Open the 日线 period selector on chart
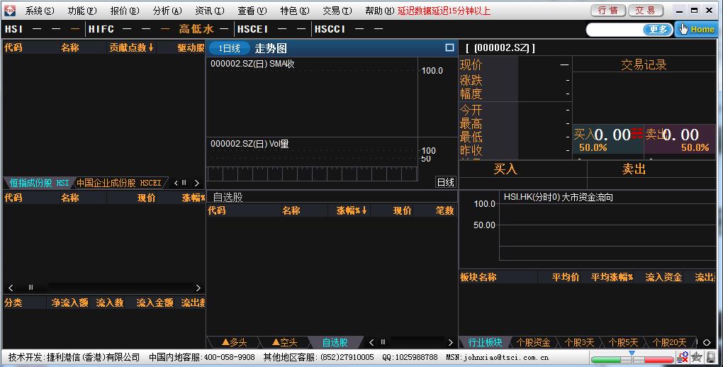This screenshot has width=723, height=367. click(445, 182)
